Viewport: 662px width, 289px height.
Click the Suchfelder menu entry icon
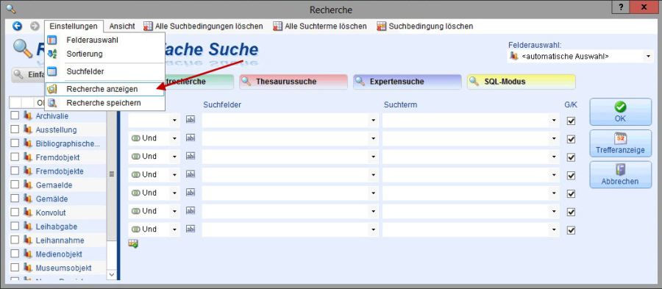tap(52, 71)
